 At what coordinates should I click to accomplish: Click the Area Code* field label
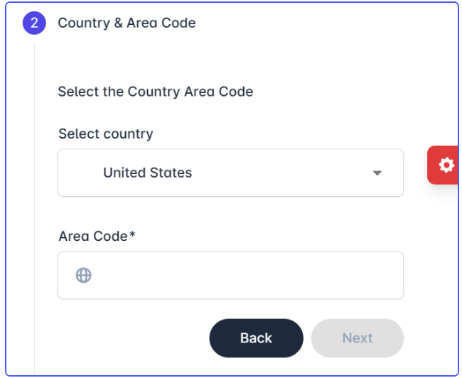[x=97, y=236]
